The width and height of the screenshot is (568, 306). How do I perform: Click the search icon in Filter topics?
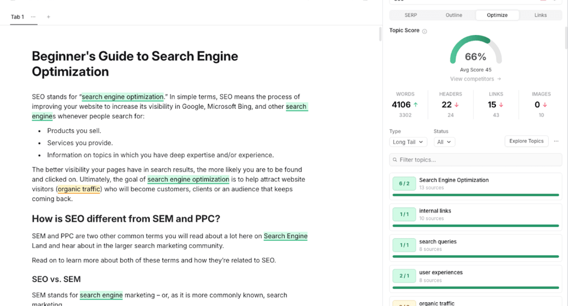[x=395, y=160]
